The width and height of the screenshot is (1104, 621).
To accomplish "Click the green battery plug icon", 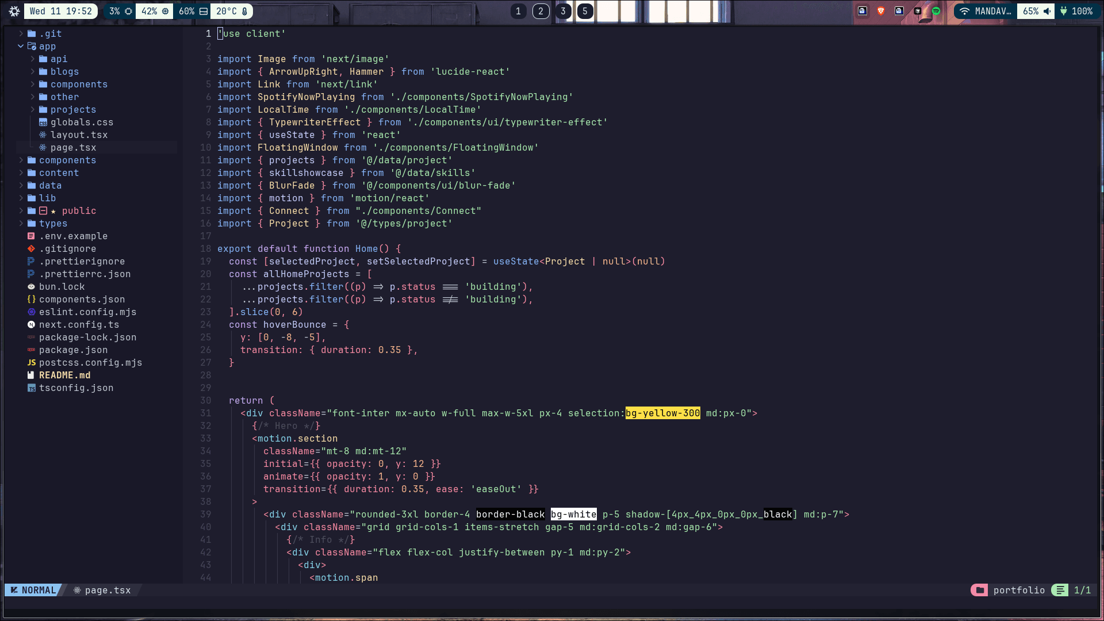I will [x=1063, y=11].
